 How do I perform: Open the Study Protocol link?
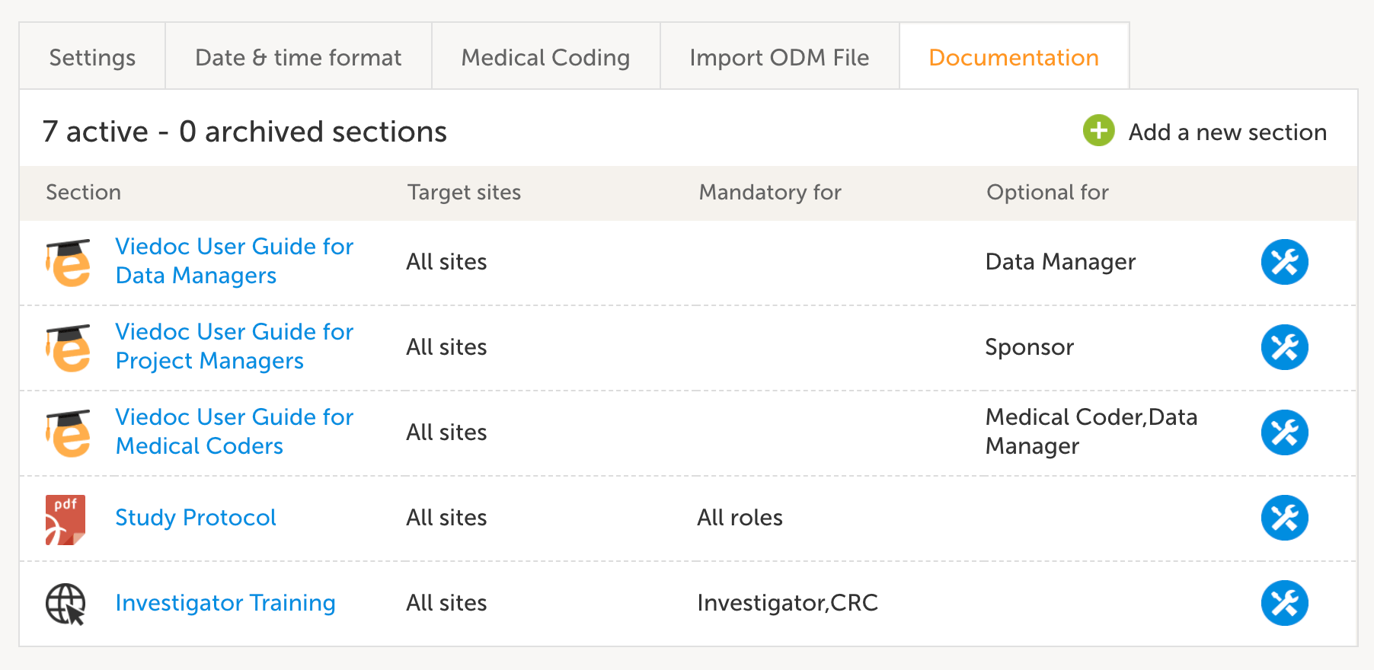coord(196,518)
